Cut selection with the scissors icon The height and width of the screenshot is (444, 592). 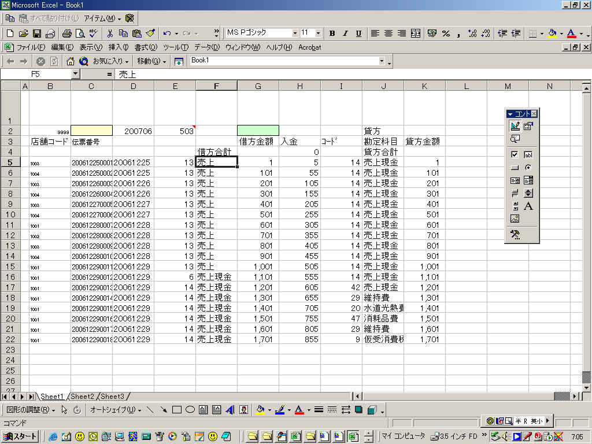click(x=110, y=33)
